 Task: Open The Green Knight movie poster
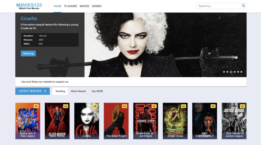(116, 121)
